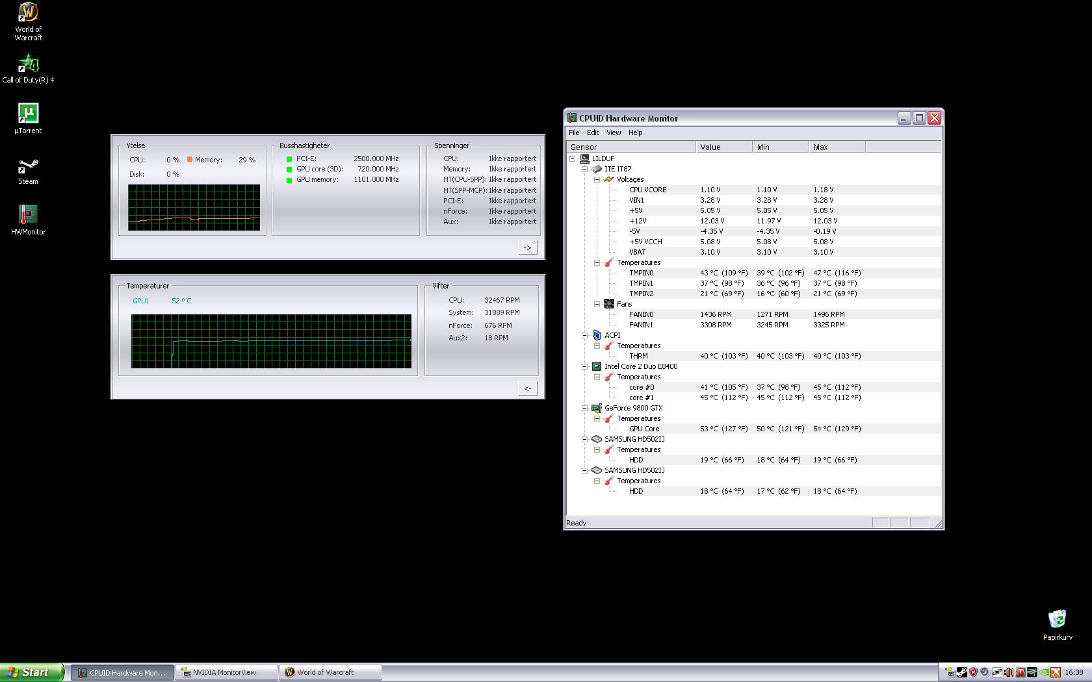This screenshot has height=682, width=1092.
Task: Collapse the first SAMSUNG HD502IJ node
Action: click(585, 439)
